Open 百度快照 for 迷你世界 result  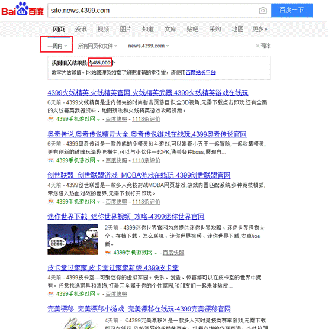(x=173, y=253)
